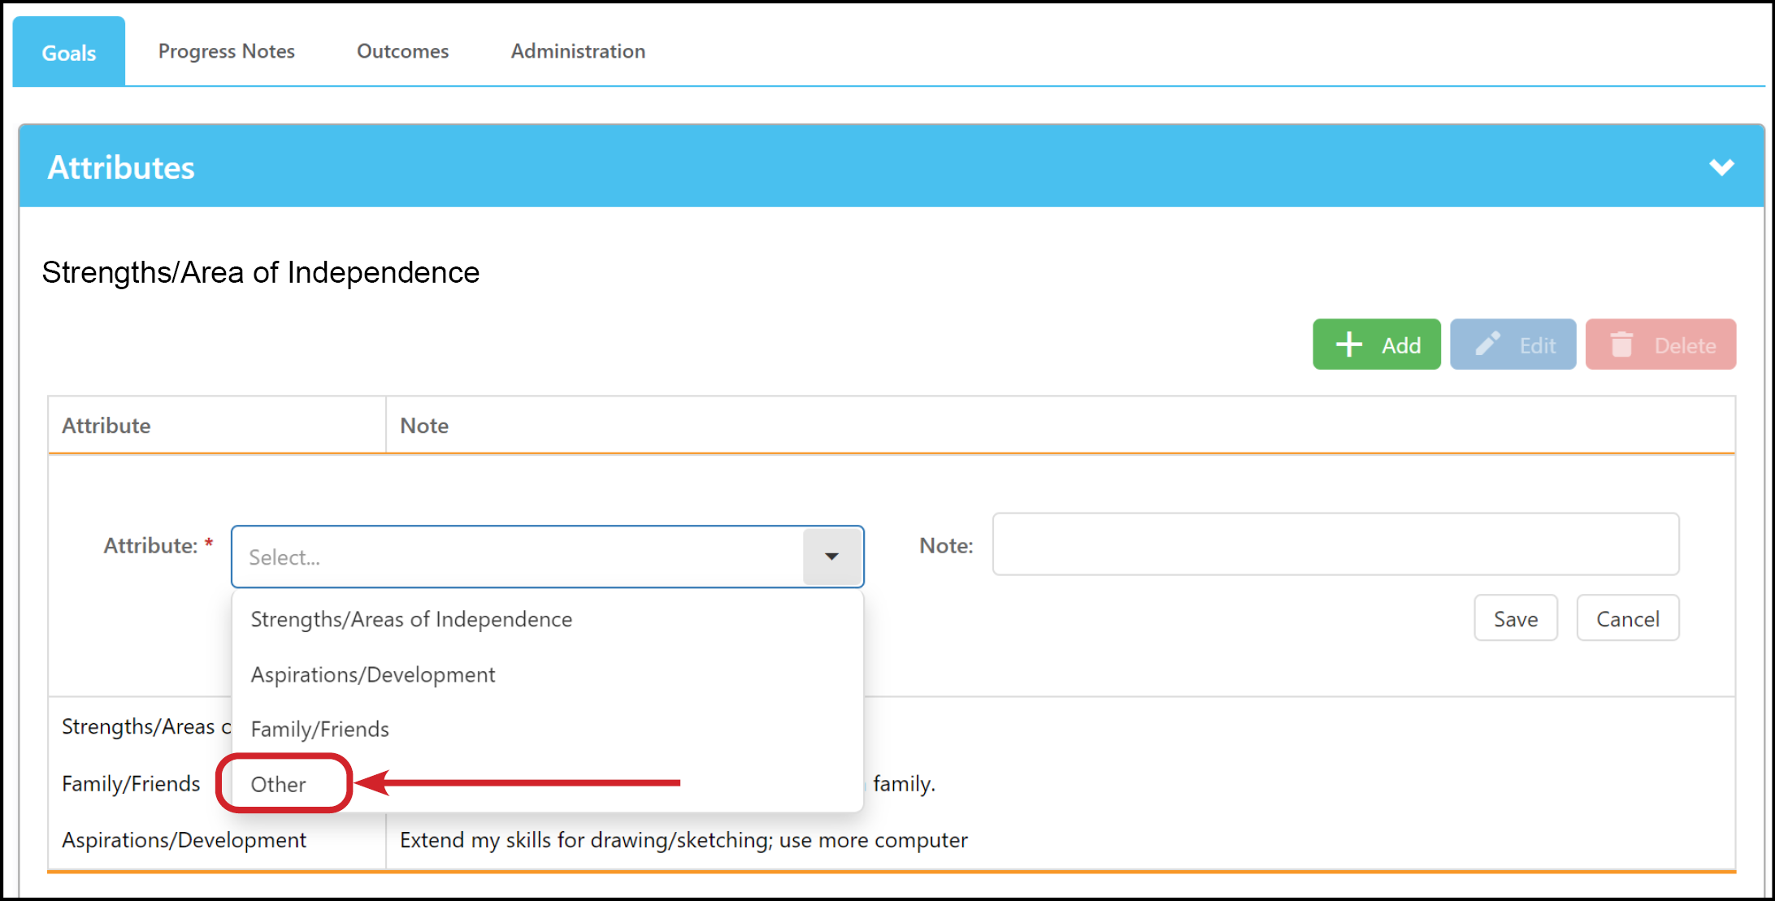This screenshot has height=901, width=1775.
Task: Switch to the Progress Notes tab
Action: 226,51
